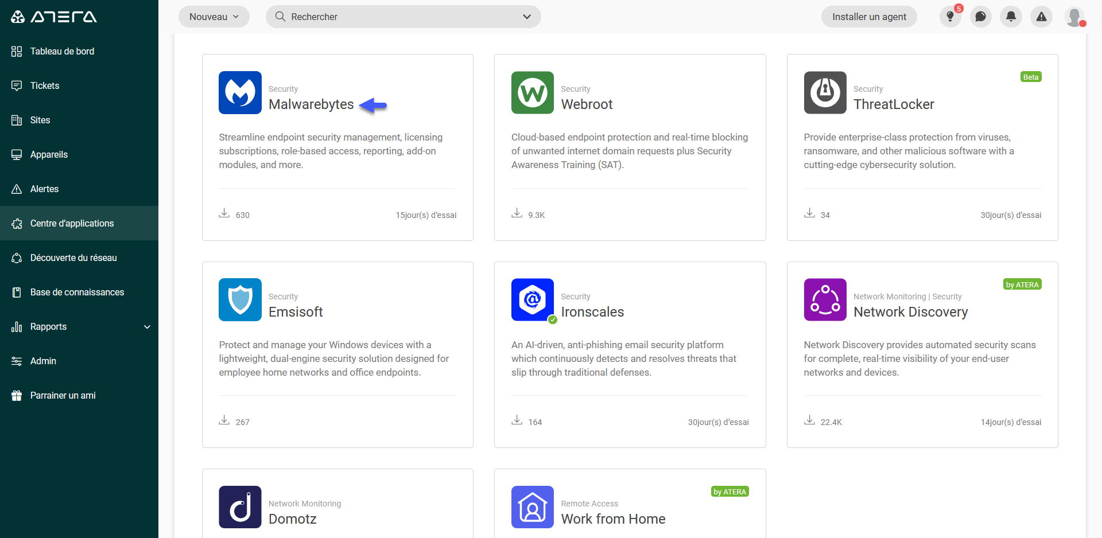Screen dimensions: 1102x538
Task: Click by ATERA badge on Work from Home
Action: [x=730, y=492]
